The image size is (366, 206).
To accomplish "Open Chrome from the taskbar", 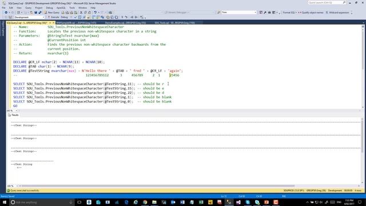I will coord(145,202).
